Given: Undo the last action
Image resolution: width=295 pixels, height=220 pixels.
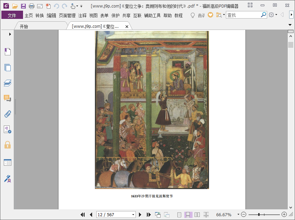Looking at the screenshot, I should pyautogui.click(x=56, y=6).
